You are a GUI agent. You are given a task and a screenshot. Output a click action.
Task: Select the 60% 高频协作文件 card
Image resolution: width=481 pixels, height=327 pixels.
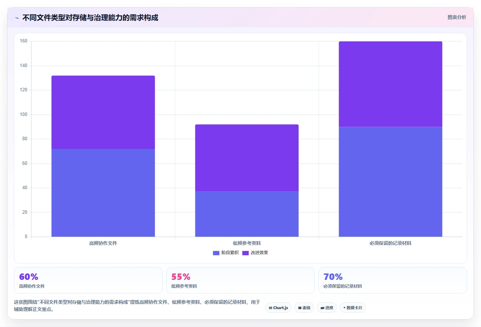pos(88,280)
